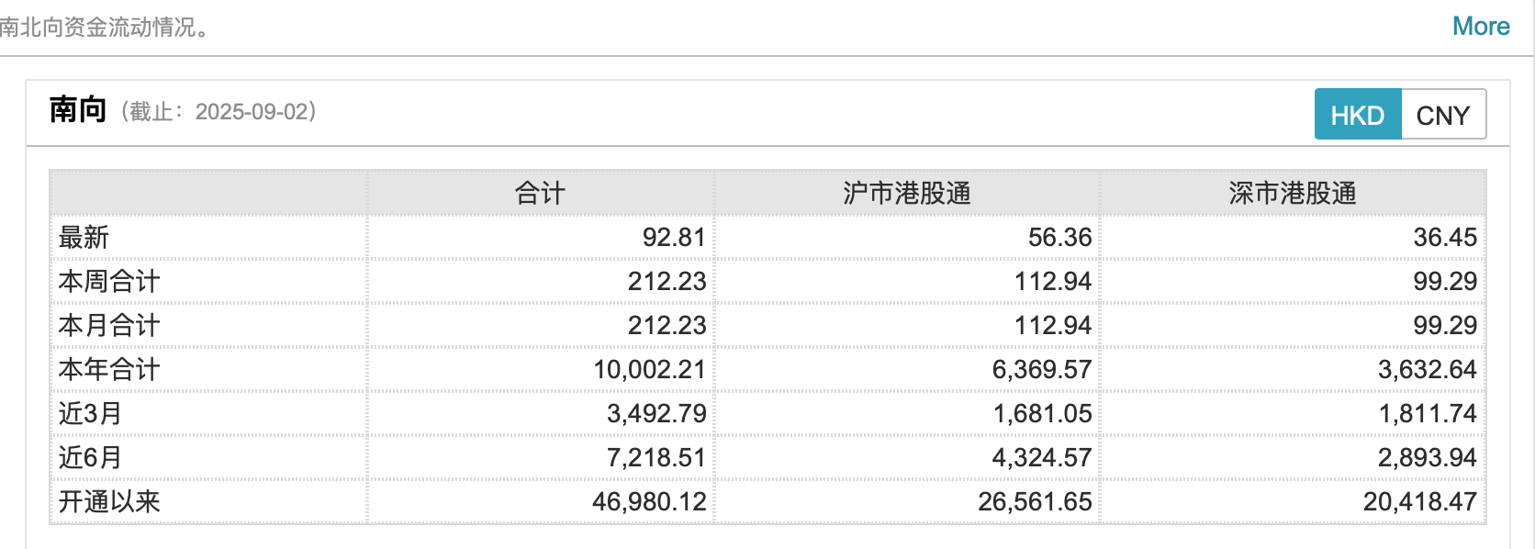The image size is (1535, 549).
Task: Click the 南向 section heading
Action: coord(78,110)
